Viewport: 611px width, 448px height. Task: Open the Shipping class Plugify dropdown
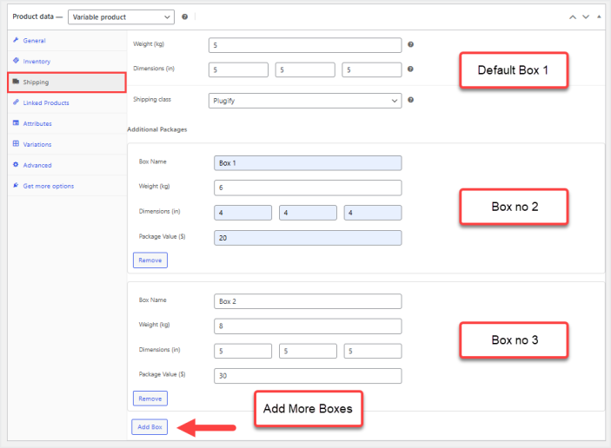coord(305,101)
